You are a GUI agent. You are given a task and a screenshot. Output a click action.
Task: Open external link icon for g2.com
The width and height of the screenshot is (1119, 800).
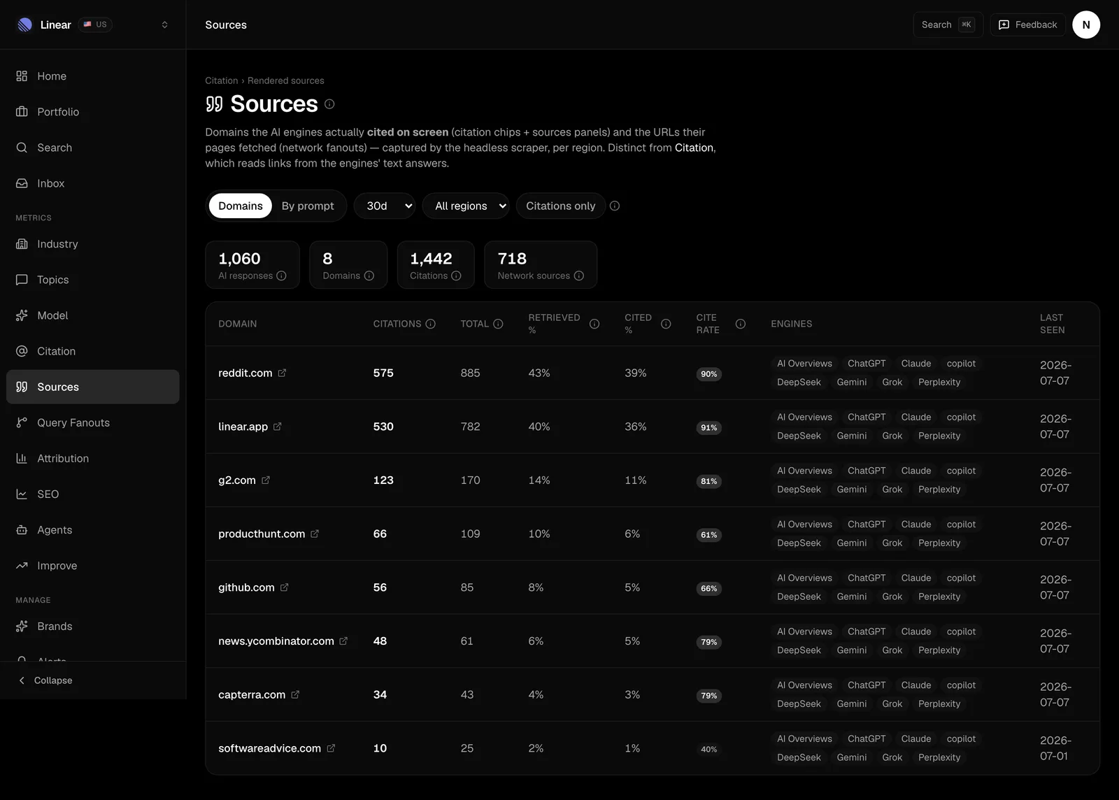pyautogui.click(x=266, y=480)
